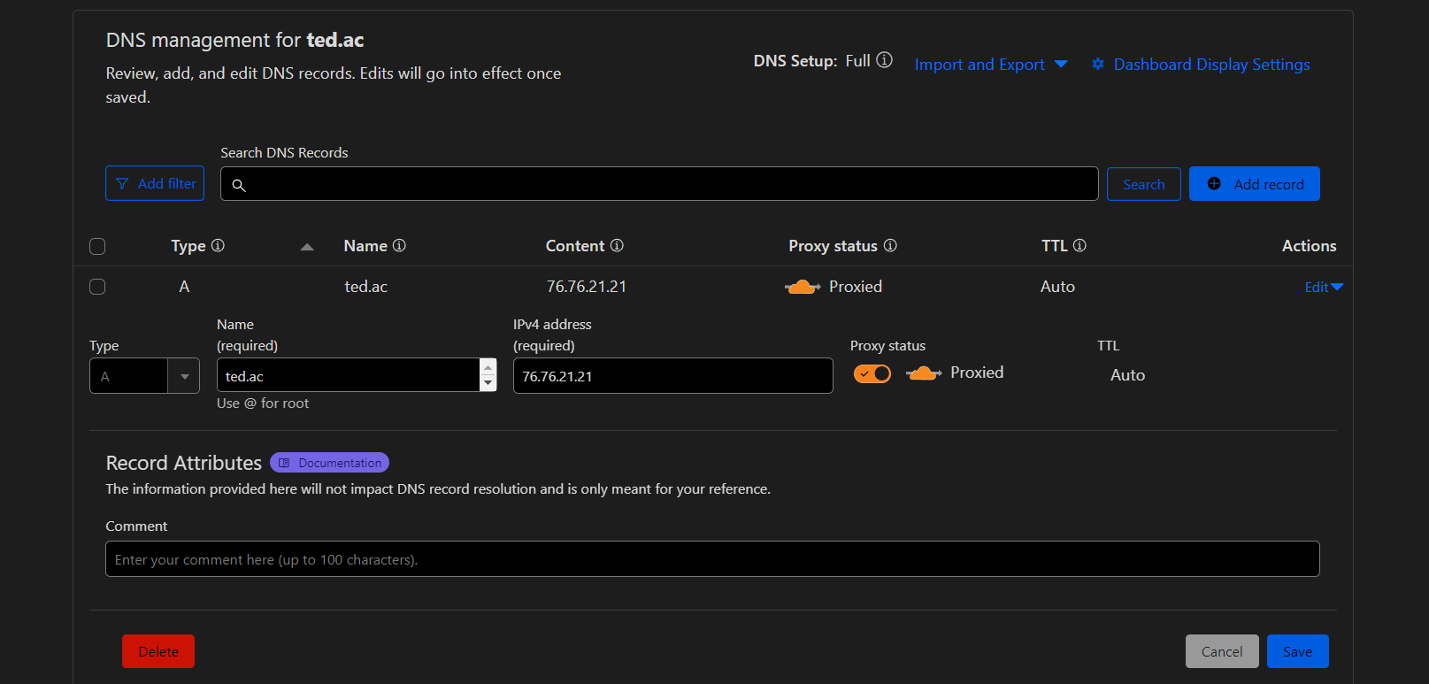
Task: Save the DNS record changes
Action: (1297, 651)
